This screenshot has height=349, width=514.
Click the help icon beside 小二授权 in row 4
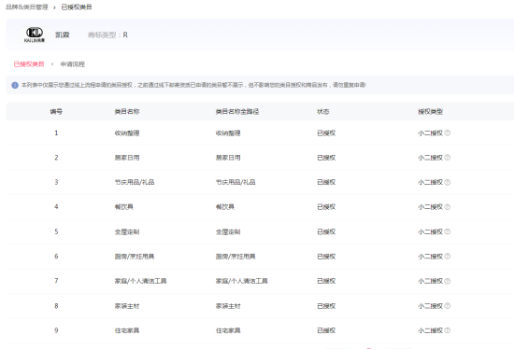(x=447, y=207)
